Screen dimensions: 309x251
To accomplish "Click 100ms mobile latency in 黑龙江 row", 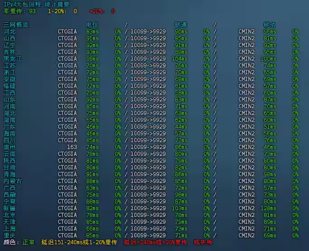I will pos(268,59).
